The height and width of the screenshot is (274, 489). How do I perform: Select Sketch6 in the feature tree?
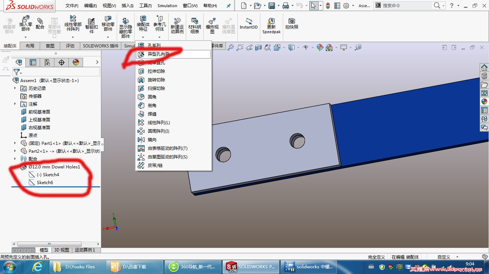[x=45, y=183]
